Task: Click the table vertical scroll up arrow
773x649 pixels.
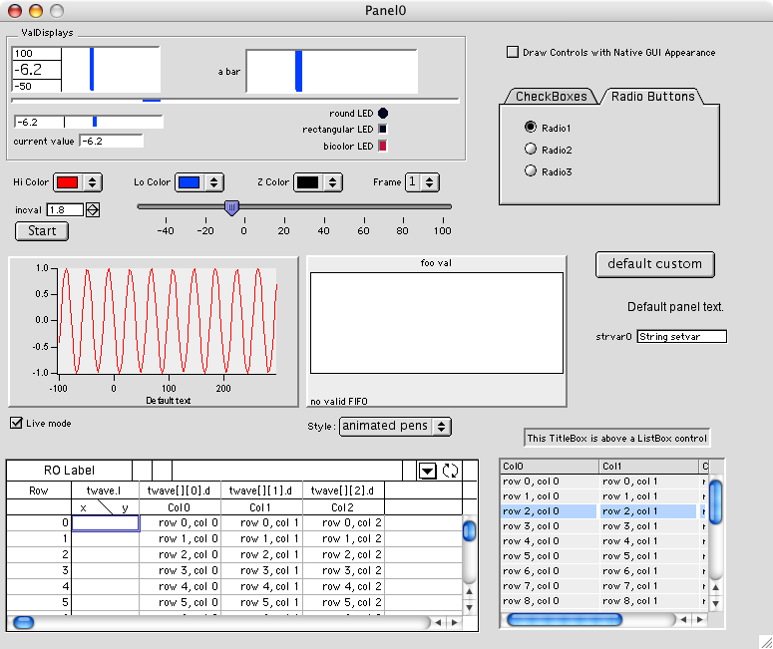Action: point(470,591)
